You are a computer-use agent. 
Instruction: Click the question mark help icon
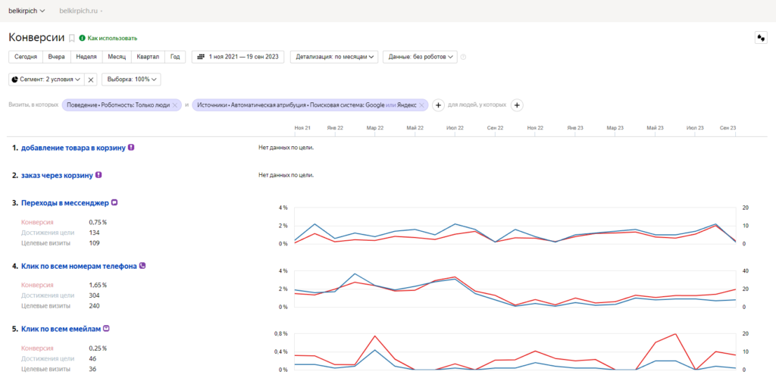[463, 57]
